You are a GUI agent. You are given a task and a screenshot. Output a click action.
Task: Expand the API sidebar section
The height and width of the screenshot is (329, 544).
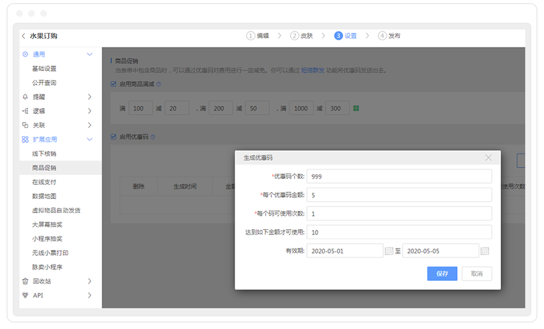[x=90, y=295]
